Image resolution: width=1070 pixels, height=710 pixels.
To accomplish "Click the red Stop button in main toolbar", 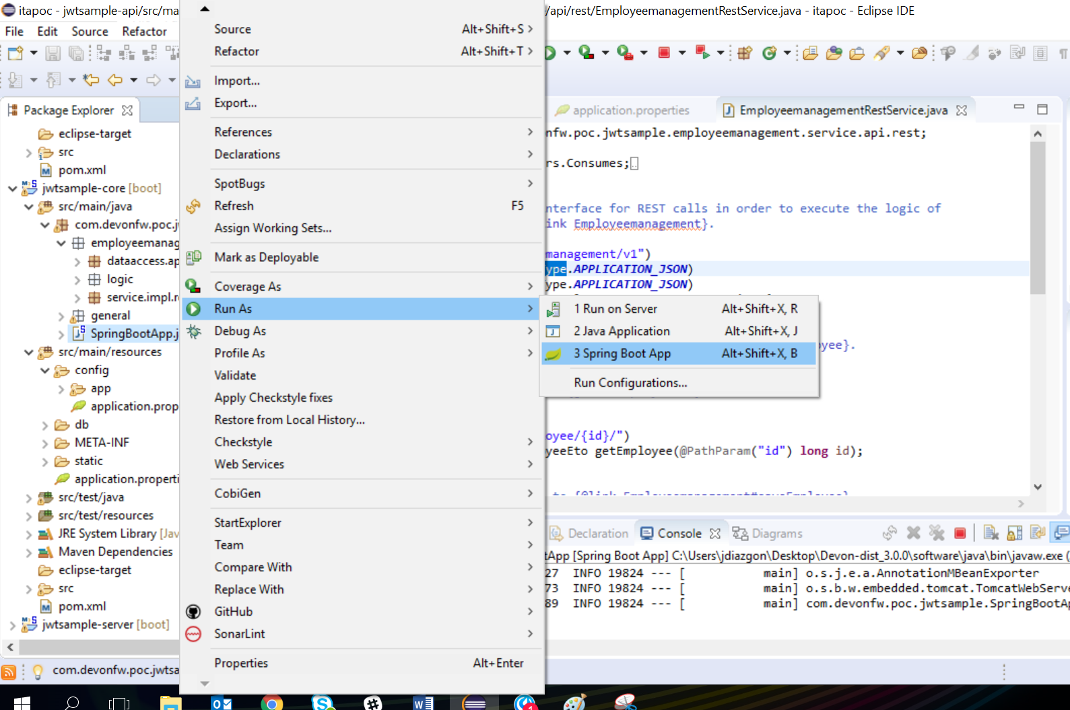I will point(664,52).
